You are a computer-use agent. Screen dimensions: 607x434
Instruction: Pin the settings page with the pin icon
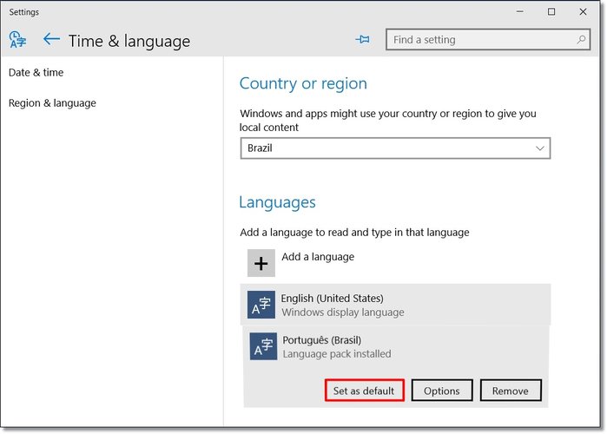click(x=363, y=39)
